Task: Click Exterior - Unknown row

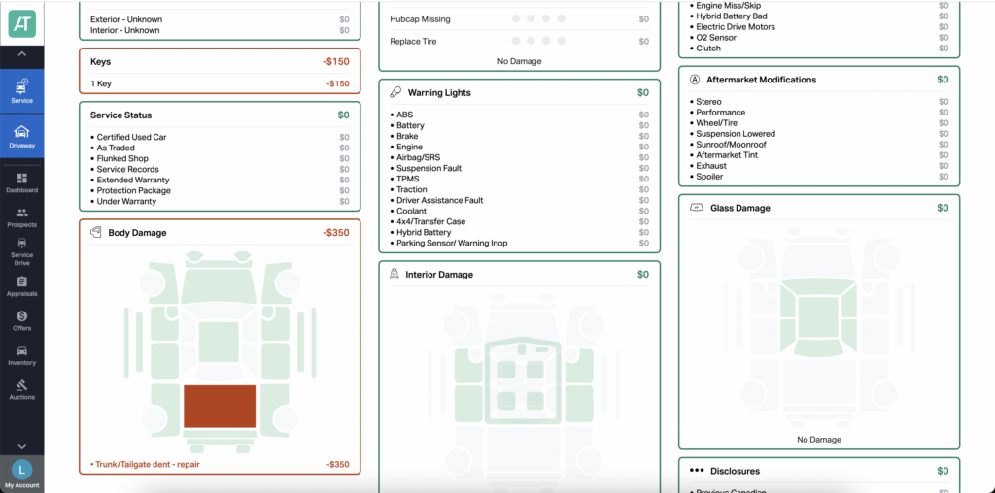Action: click(220, 19)
